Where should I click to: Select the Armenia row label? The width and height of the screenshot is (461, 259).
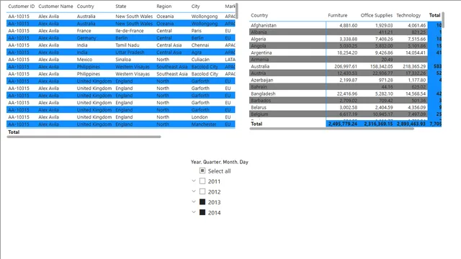(x=259, y=59)
